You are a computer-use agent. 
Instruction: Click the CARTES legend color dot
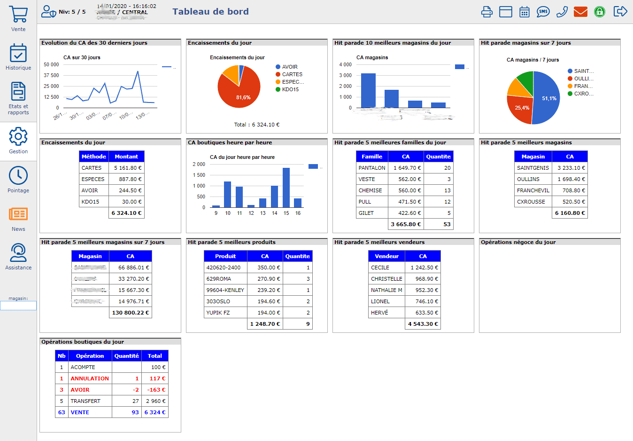278,74
